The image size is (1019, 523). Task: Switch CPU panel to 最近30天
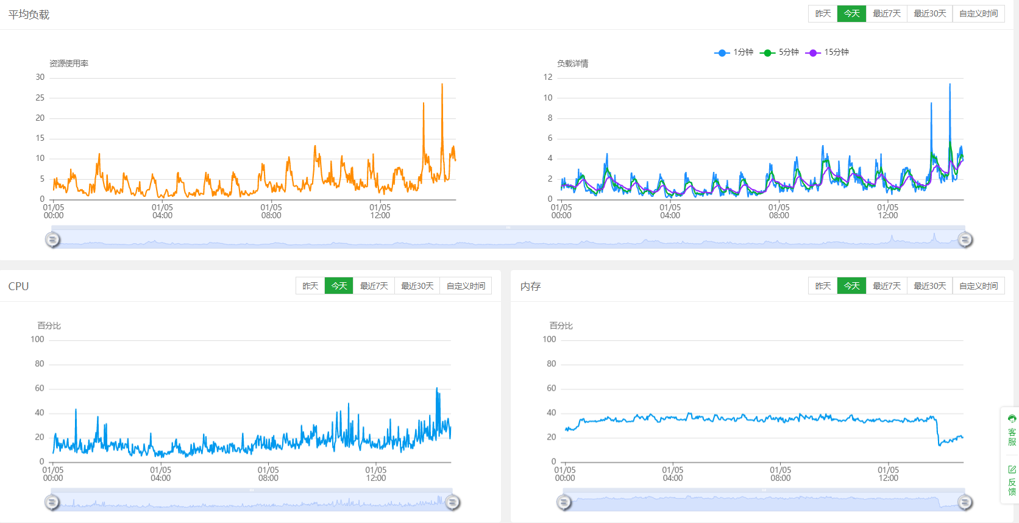pyautogui.click(x=417, y=286)
